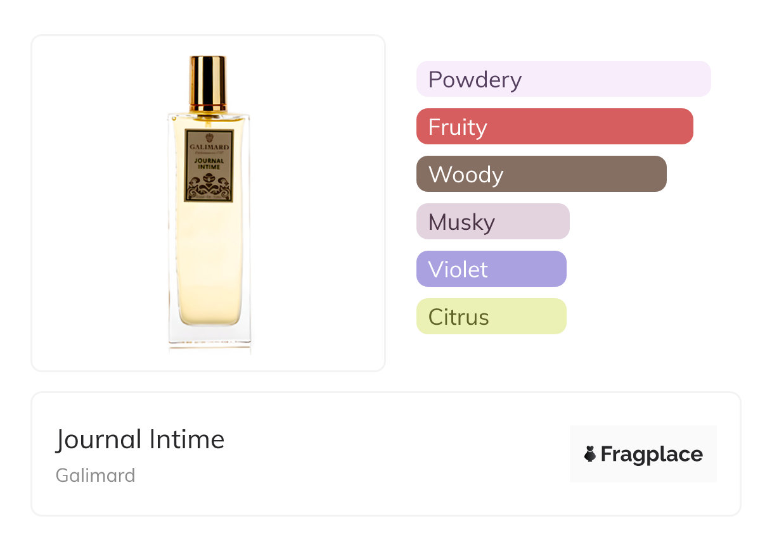Open the Journal Intime bottle image
This screenshot has height=547, width=772.
209,203
